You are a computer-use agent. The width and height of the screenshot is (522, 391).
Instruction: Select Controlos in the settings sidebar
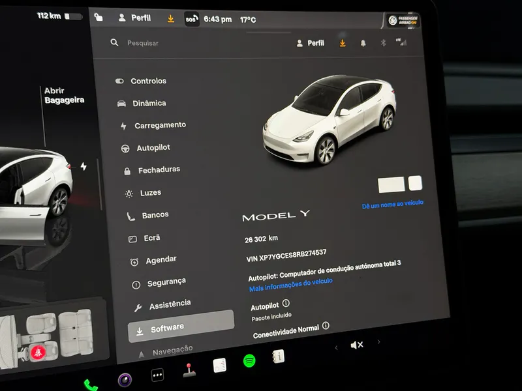(x=149, y=81)
